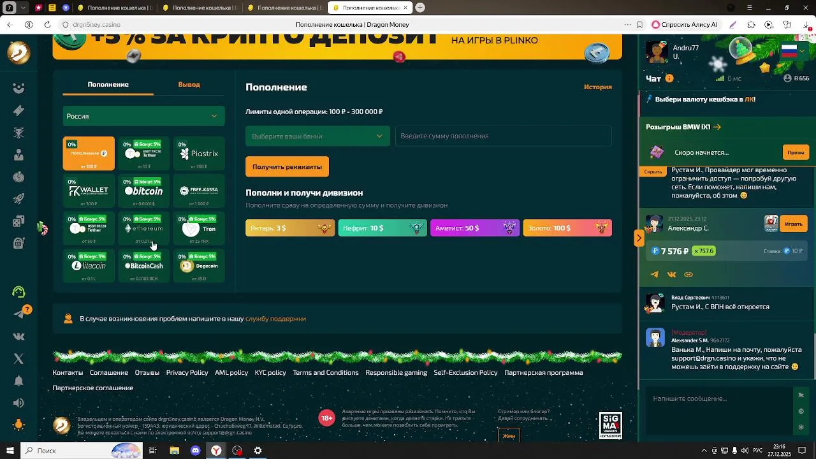Open the rocket game sidebar icon

18,200
